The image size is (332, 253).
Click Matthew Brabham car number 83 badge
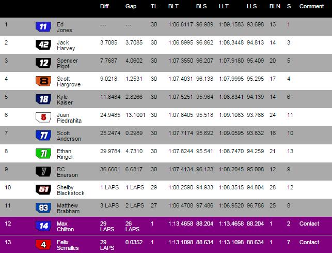click(x=43, y=208)
